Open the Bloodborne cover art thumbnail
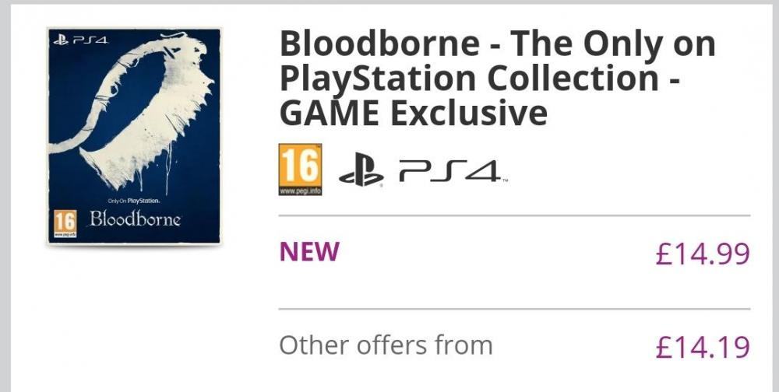The width and height of the screenshot is (779, 392). pos(134,136)
